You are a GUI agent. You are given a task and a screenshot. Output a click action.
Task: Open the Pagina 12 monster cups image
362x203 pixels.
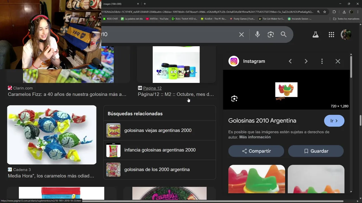176,65
